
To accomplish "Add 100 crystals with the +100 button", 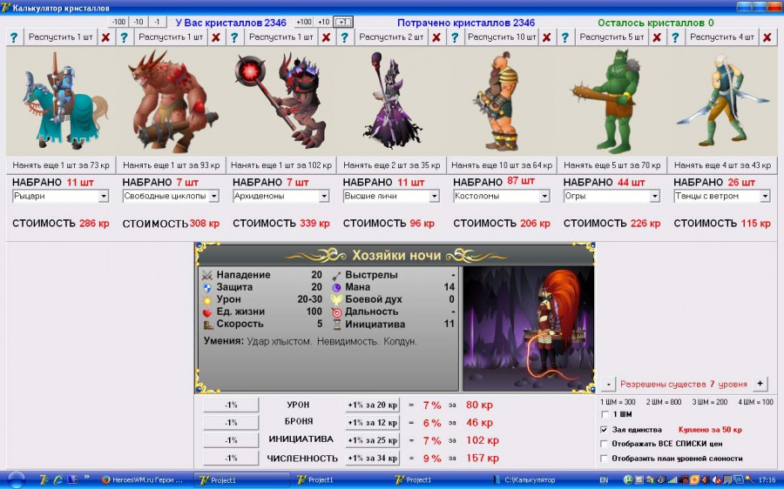I will [x=304, y=22].
